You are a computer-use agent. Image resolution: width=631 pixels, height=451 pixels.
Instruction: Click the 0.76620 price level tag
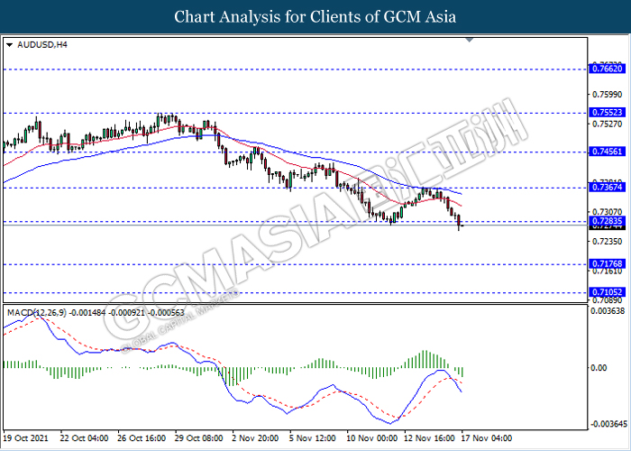[x=603, y=69]
